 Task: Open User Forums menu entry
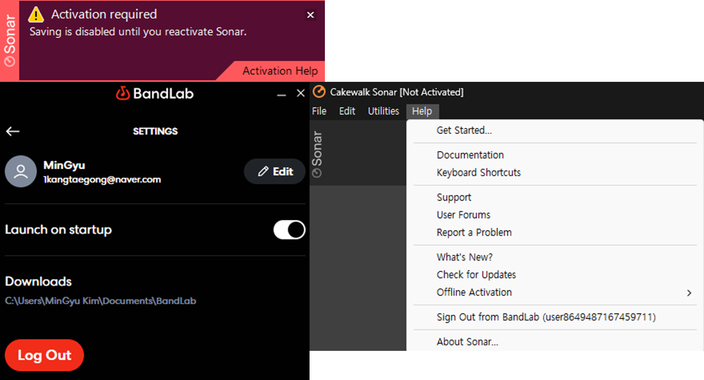coord(555,215)
